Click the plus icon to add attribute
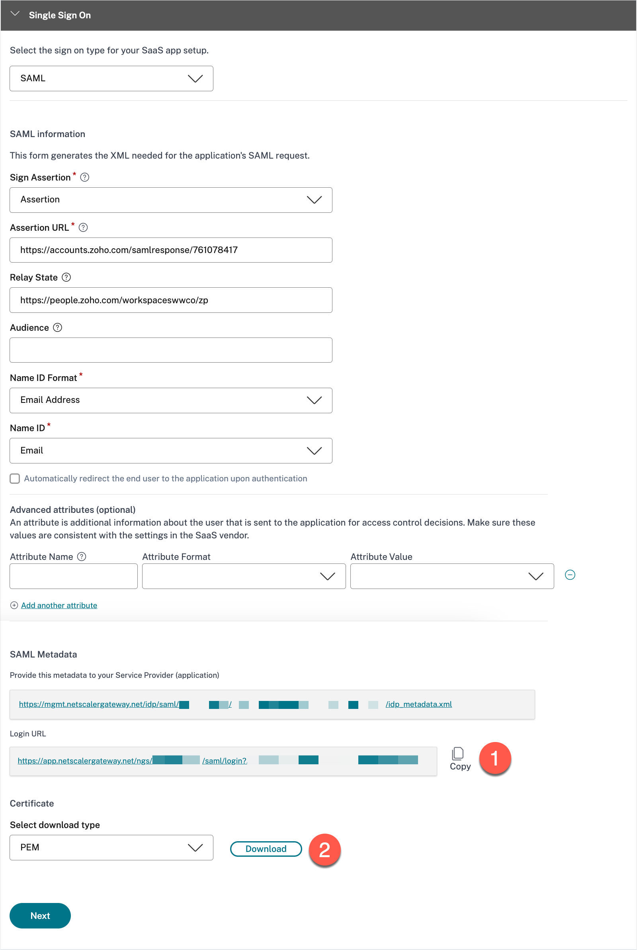The width and height of the screenshot is (637, 950). click(14, 605)
